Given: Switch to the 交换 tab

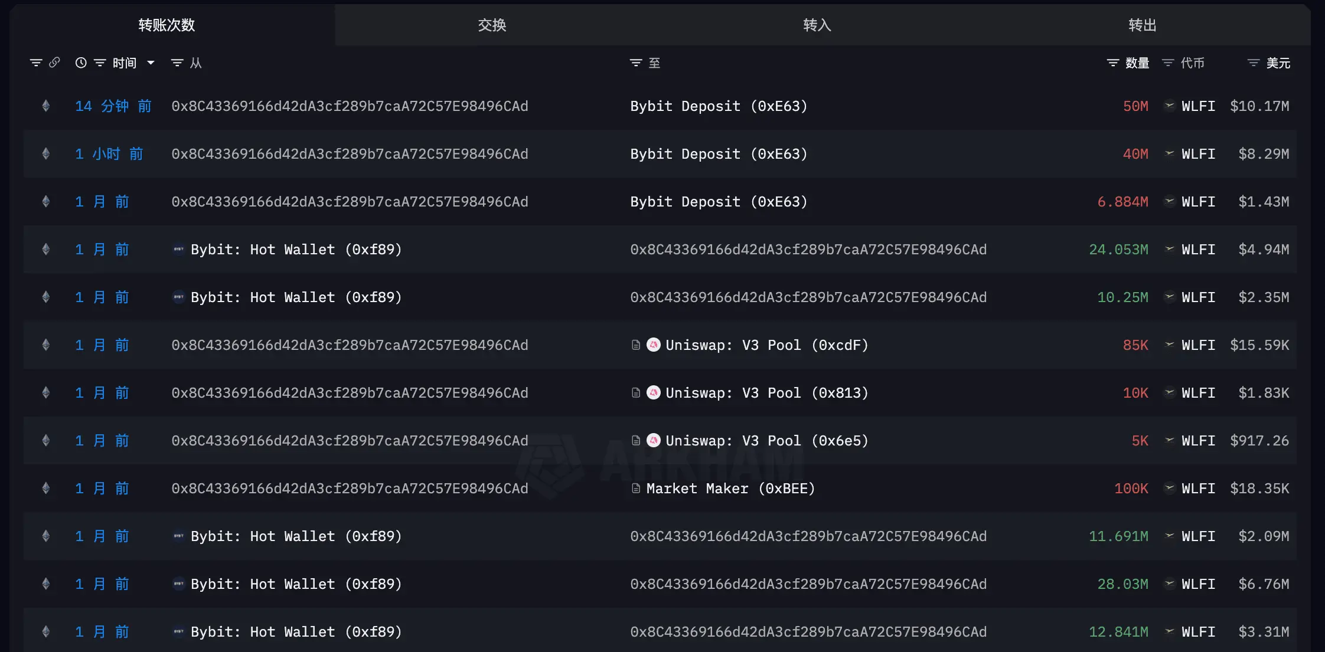Looking at the screenshot, I should click(x=492, y=25).
